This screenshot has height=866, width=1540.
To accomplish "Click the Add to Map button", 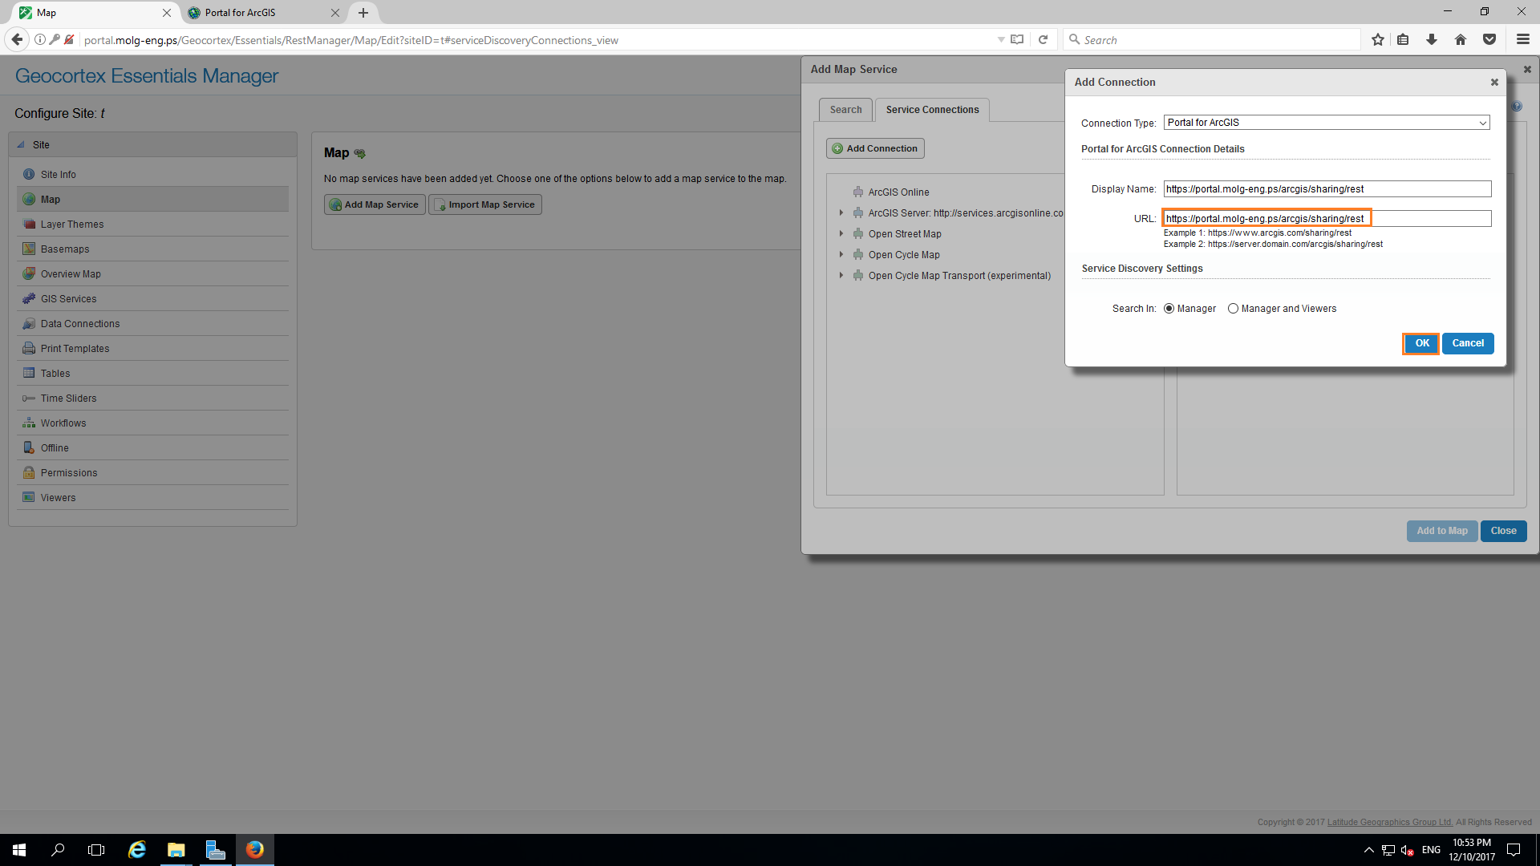I will click(1441, 531).
